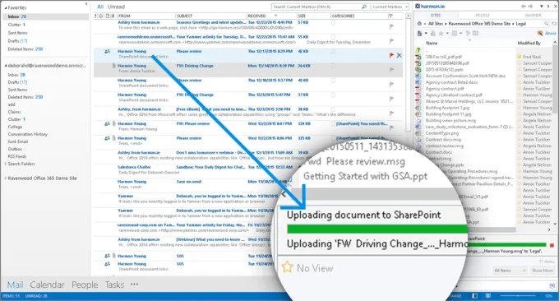Click Show More button in harmon.ie
This screenshot has width=559, height=301.
click(x=543, y=271)
